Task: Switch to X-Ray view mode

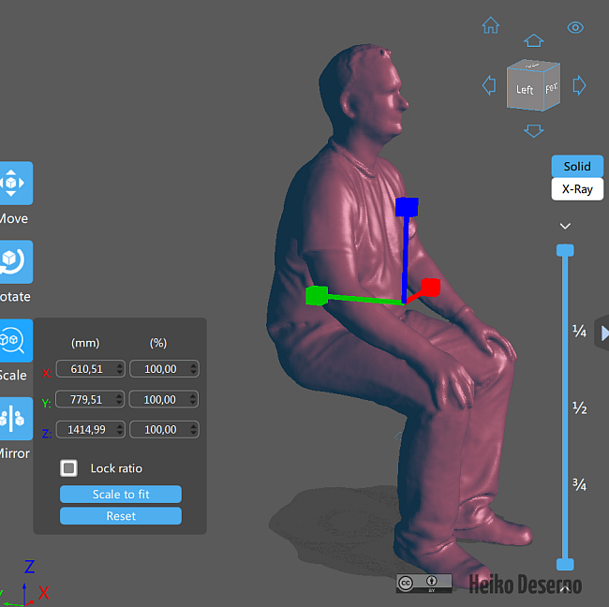Action: 576,188
